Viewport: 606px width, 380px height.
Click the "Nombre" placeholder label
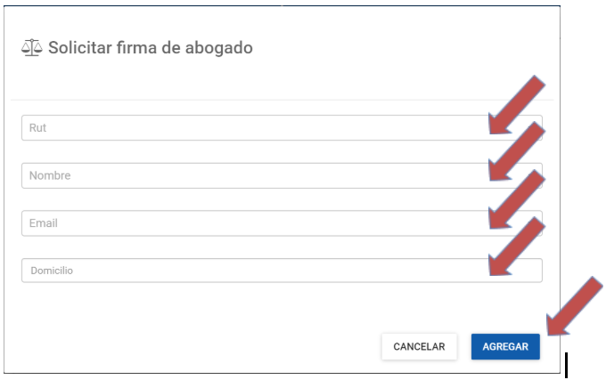[x=50, y=176]
